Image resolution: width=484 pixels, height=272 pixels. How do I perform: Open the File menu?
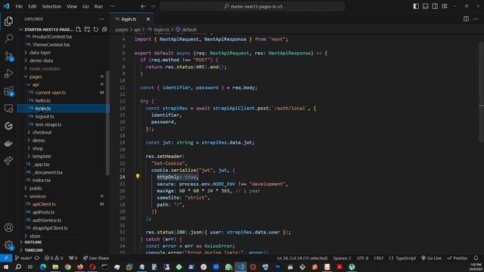(19, 6)
